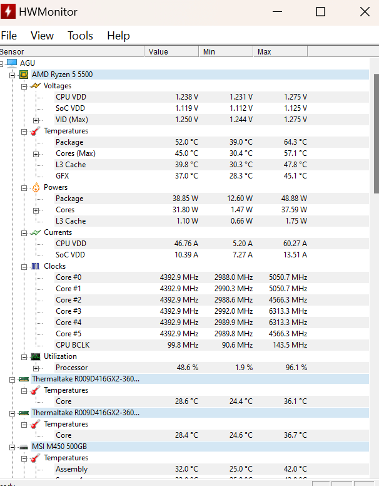This screenshot has width=379, height=486.
Task: Collapse the AMD Ryzen 5 5500 node
Action: 12,75
